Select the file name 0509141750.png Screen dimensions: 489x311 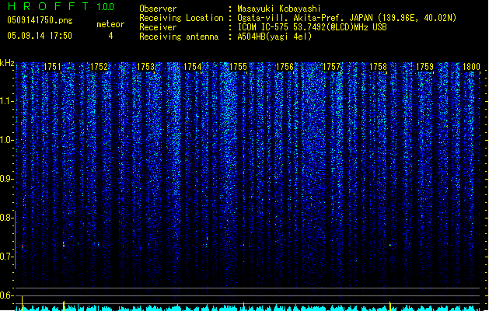pyautogui.click(x=40, y=20)
